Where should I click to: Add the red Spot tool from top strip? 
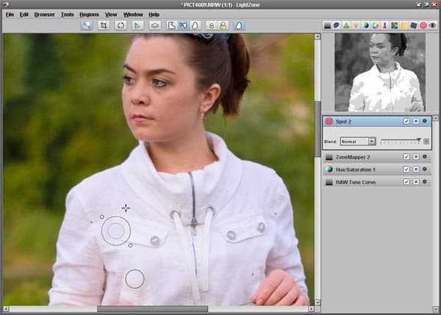(x=423, y=26)
